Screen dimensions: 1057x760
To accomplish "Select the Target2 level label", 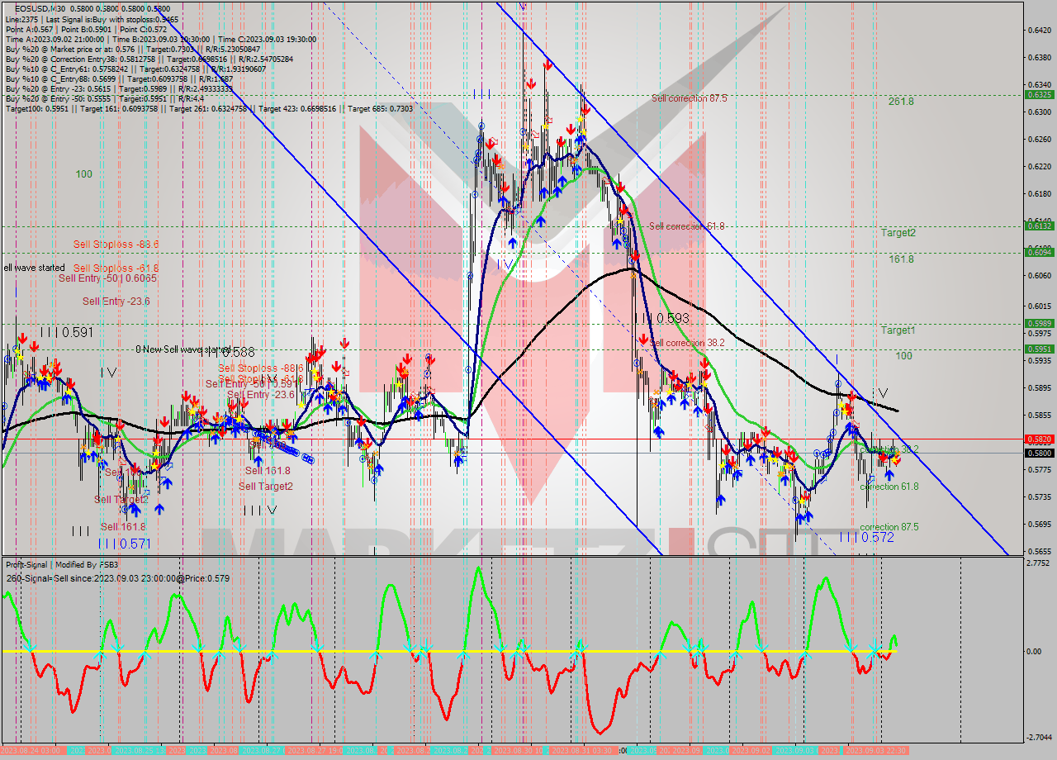I will point(898,233).
